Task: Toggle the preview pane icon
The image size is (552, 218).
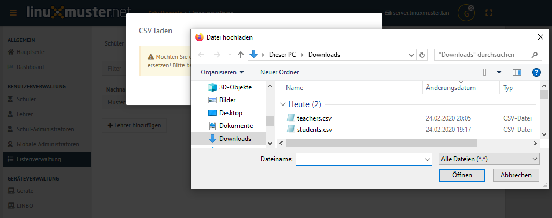Action: tap(517, 72)
